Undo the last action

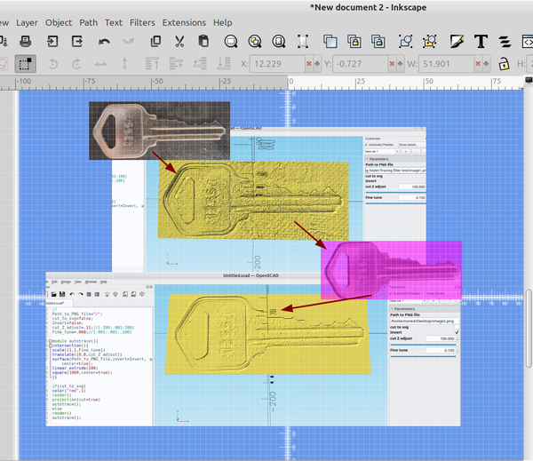point(104,42)
